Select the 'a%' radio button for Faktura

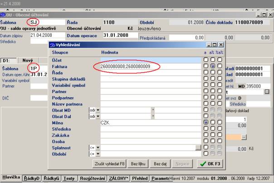pyautogui.click(x=212, y=66)
